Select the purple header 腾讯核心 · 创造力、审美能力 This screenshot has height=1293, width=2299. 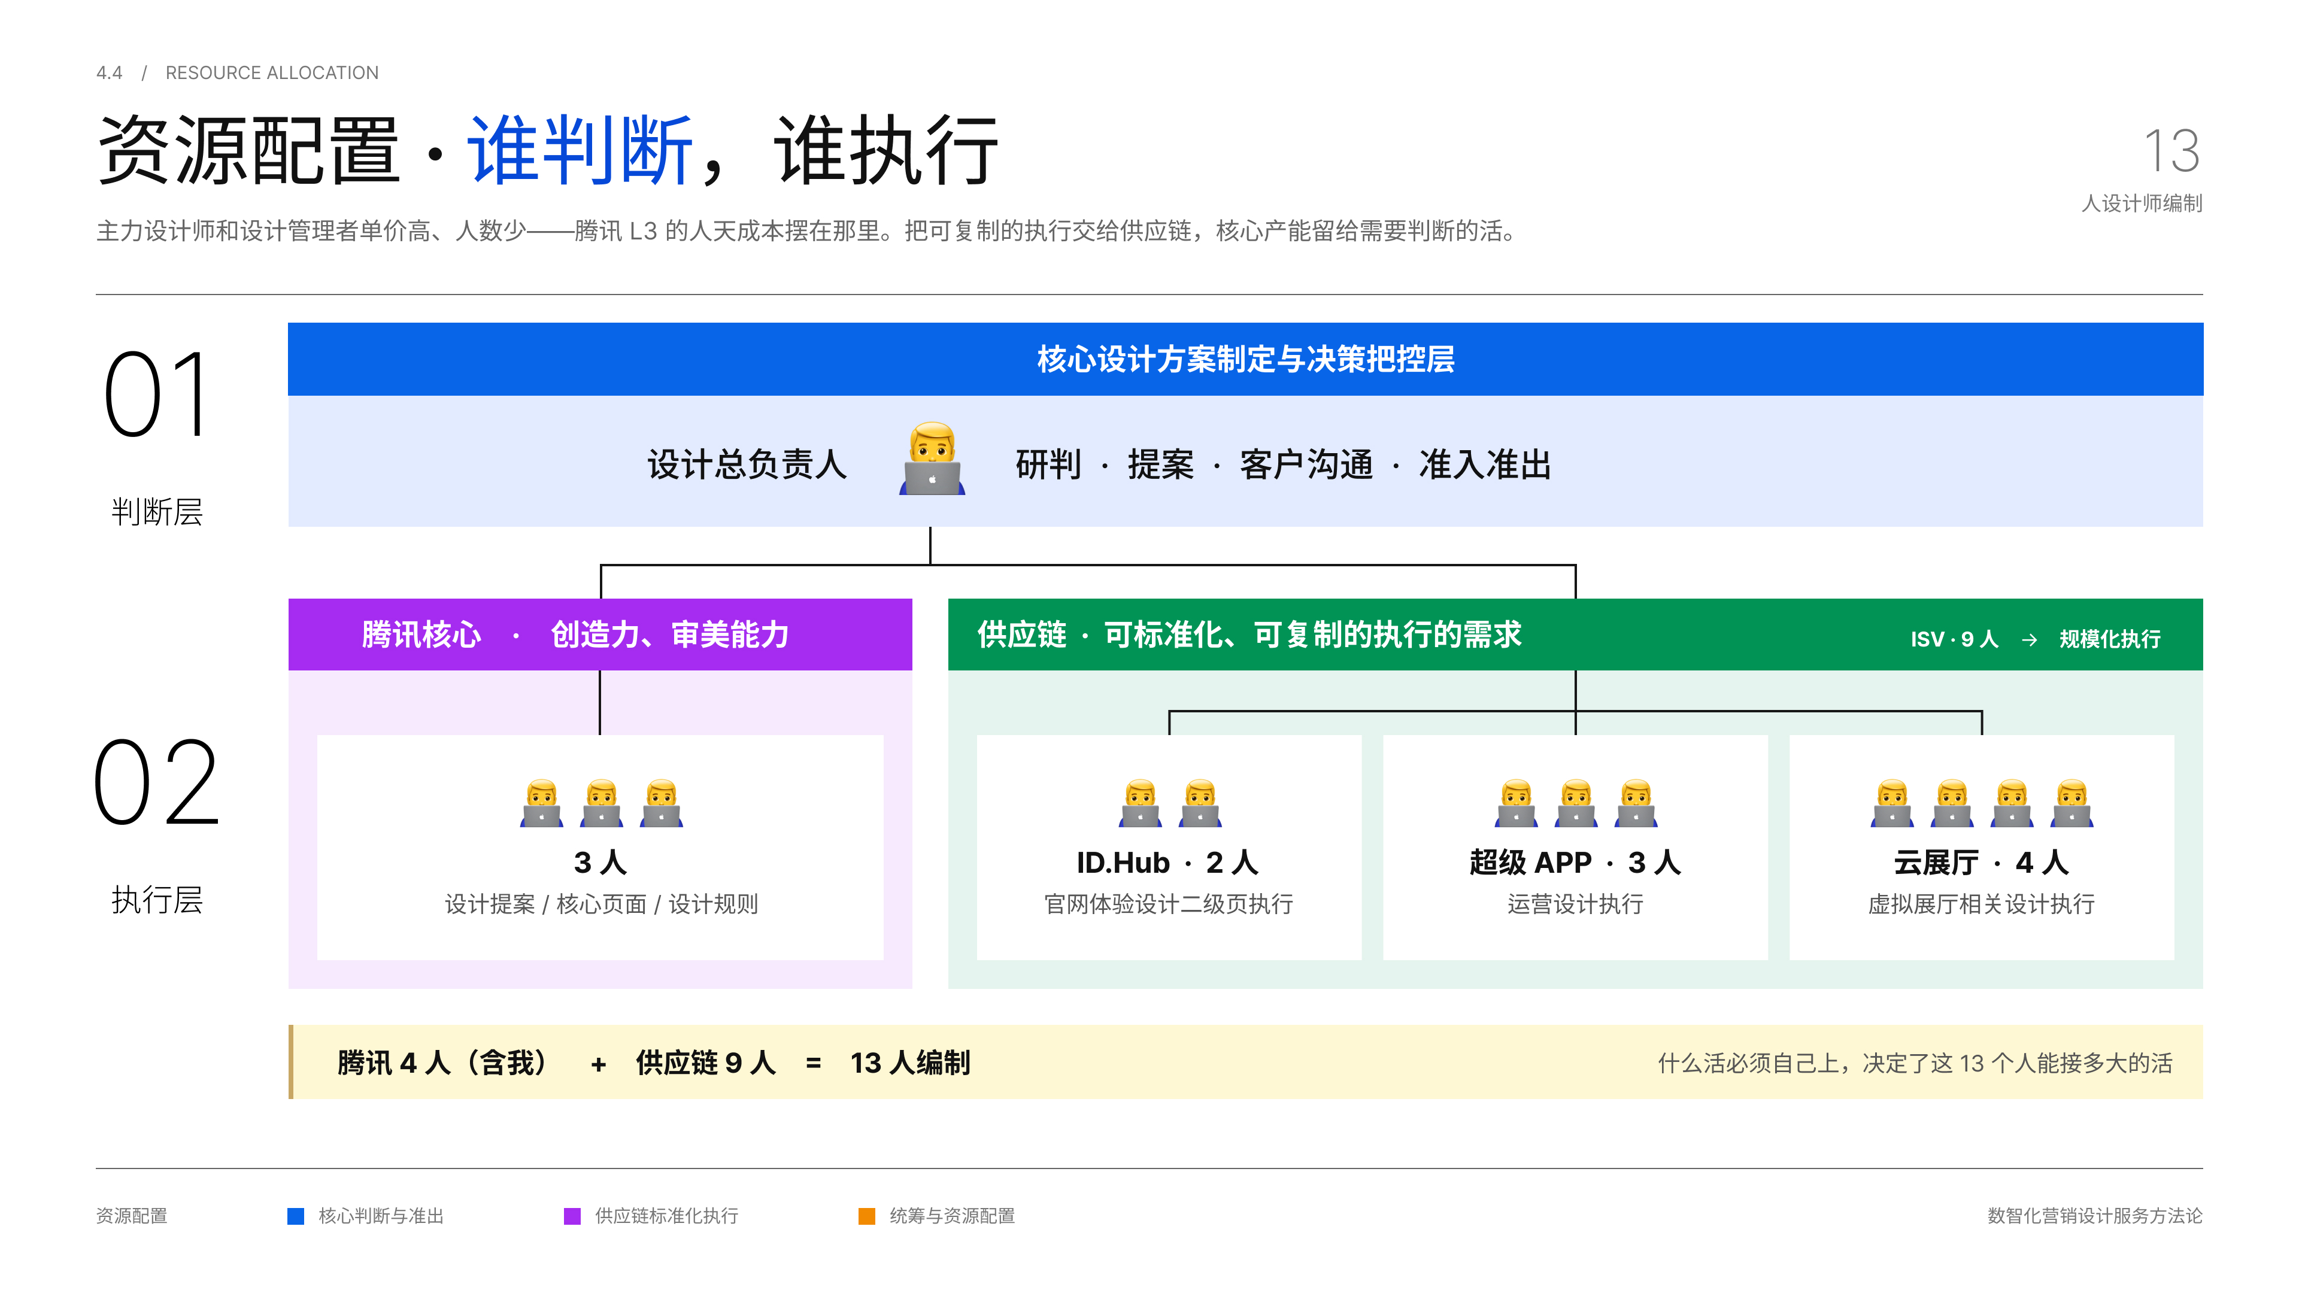click(600, 635)
